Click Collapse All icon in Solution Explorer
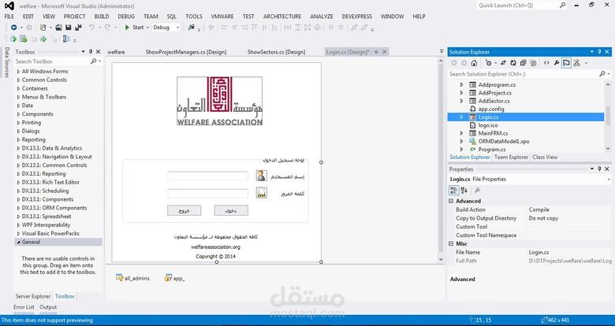The image size is (615, 326). click(524, 63)
